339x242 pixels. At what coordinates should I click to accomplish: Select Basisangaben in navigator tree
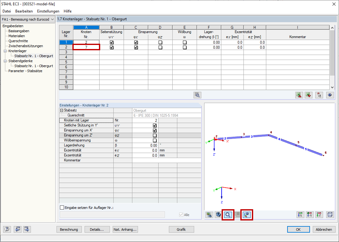(x=19, y=31)
